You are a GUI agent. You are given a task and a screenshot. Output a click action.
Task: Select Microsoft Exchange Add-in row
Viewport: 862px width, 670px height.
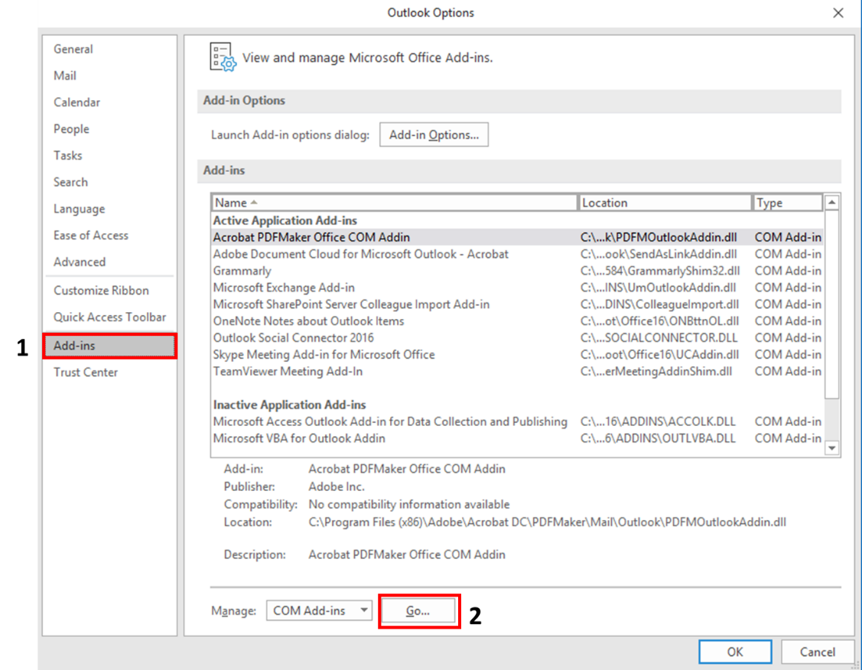tap(517, 288)
